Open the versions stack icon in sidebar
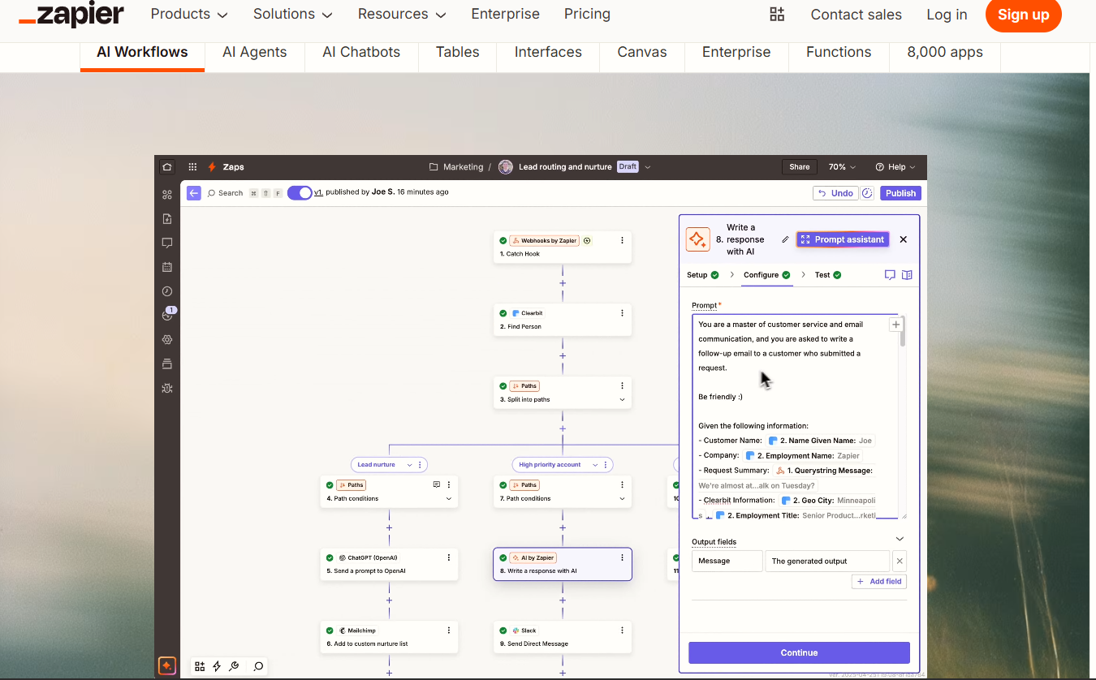The image size is (1096, 680). coord(167,364)
